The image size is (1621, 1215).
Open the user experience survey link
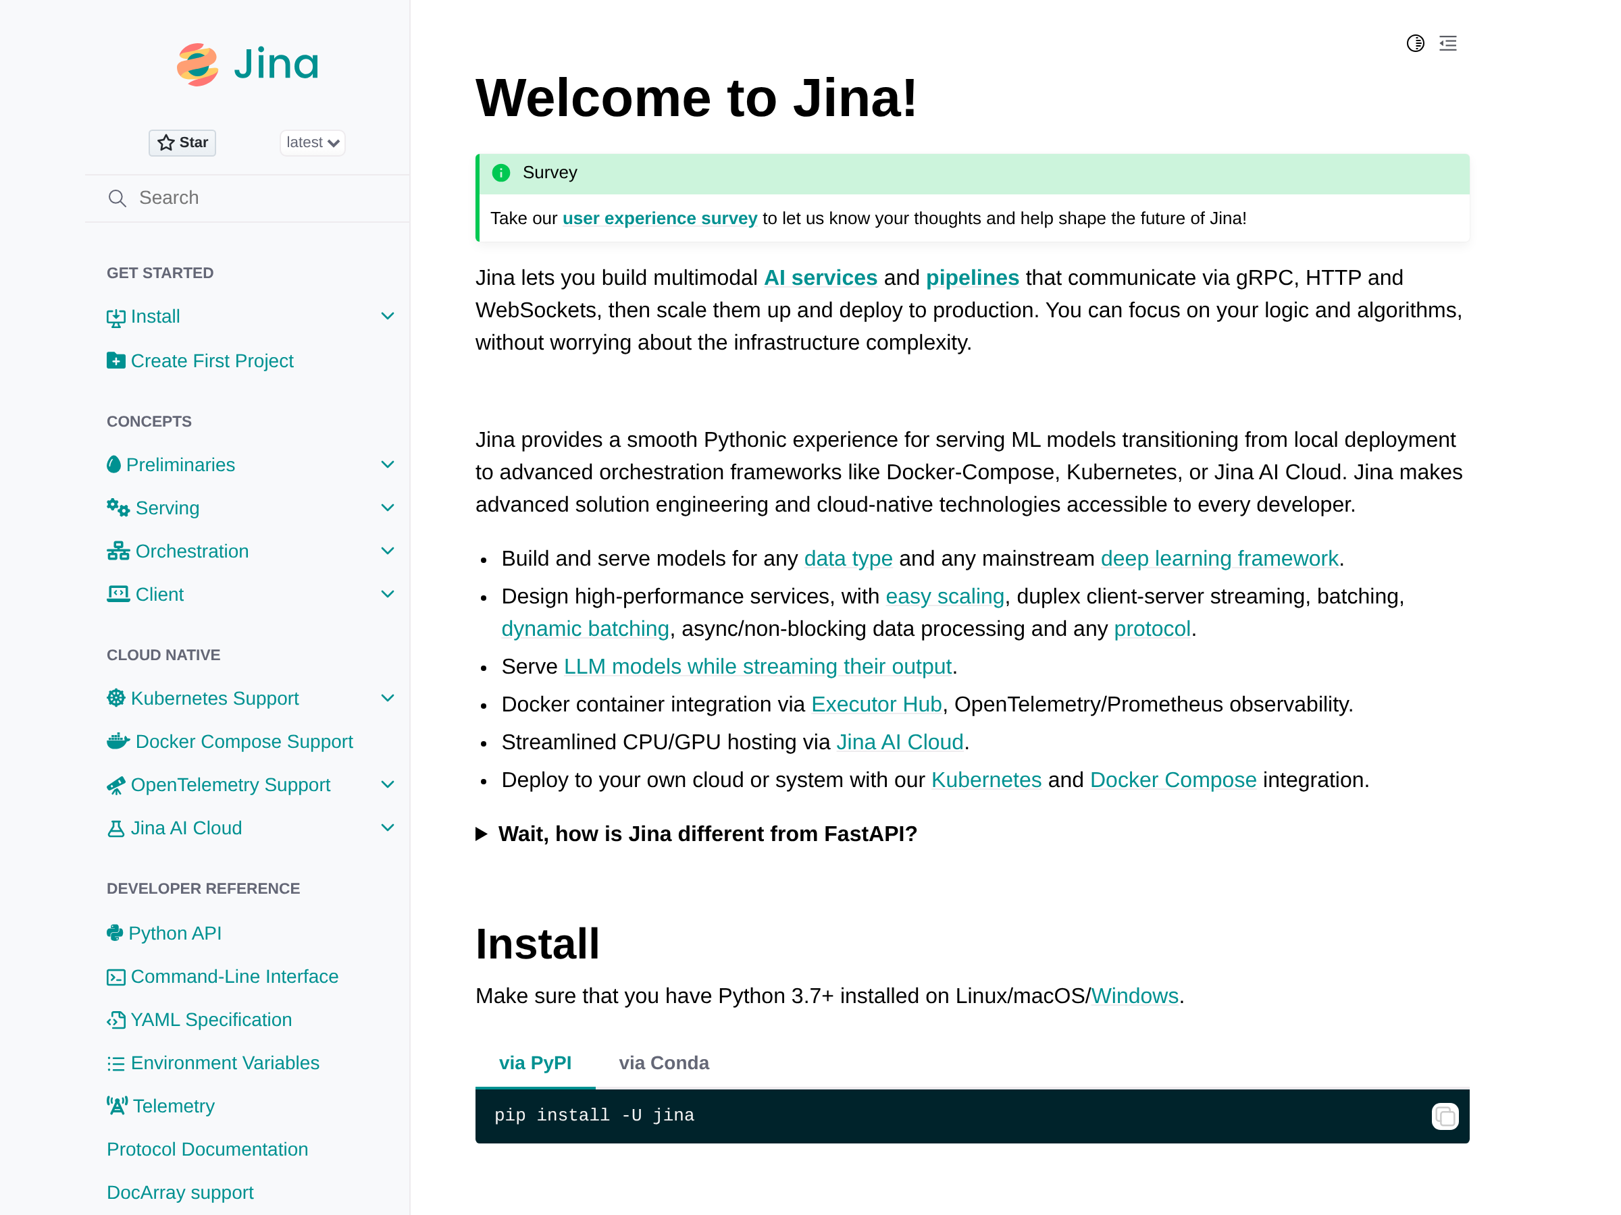(659, 218)
